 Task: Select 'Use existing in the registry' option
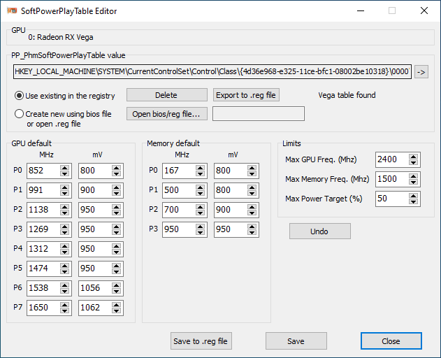tap(20, 96)
